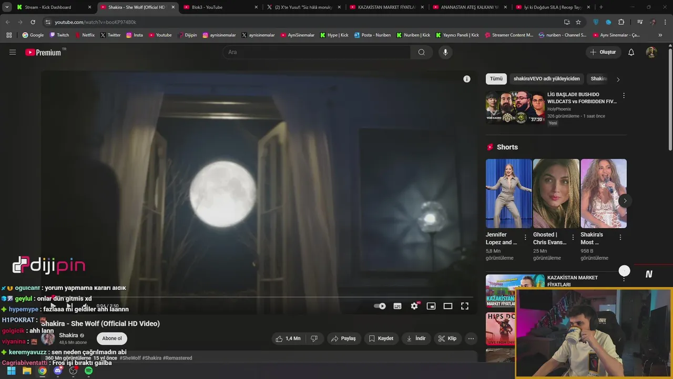Open a new browser tab
The width and height of the screenshot is (673, 379).
[601, 7]
